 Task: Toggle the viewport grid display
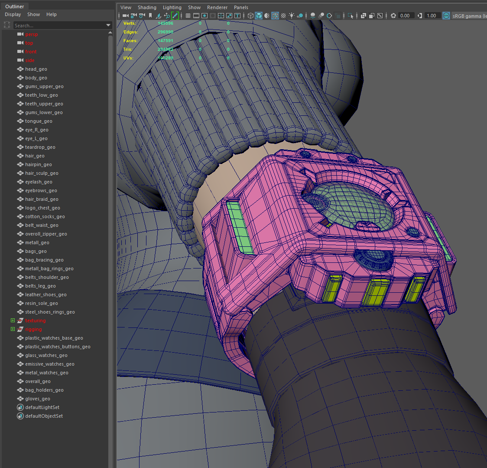click(188, 16)
